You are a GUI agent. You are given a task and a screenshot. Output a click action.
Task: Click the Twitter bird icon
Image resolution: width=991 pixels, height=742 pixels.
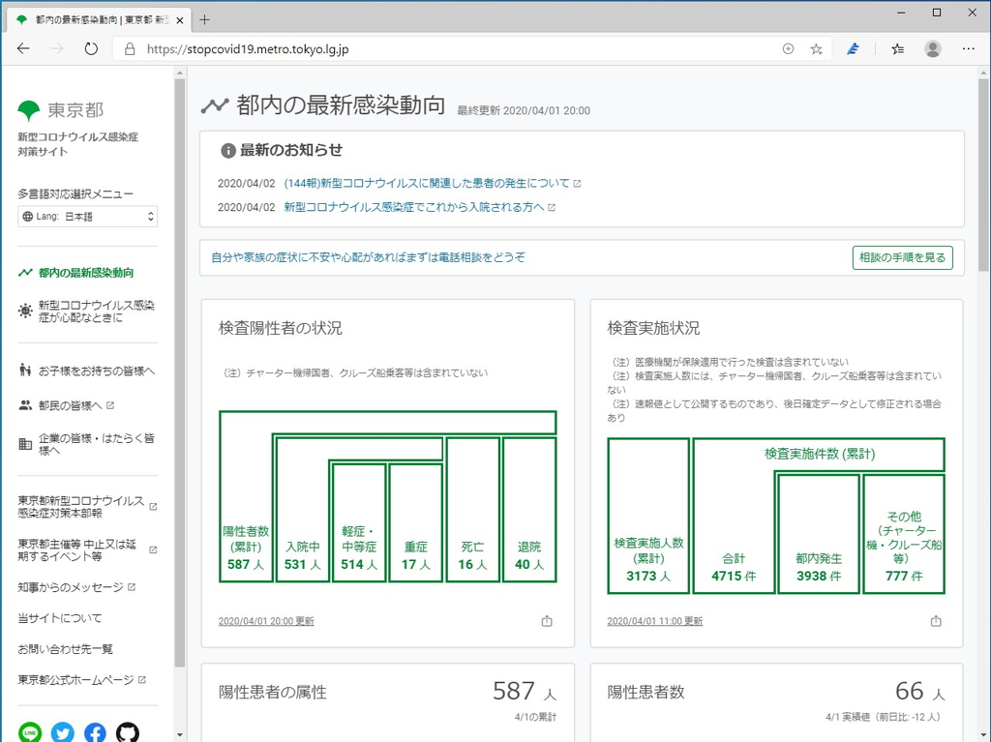(x=62, y=732)
